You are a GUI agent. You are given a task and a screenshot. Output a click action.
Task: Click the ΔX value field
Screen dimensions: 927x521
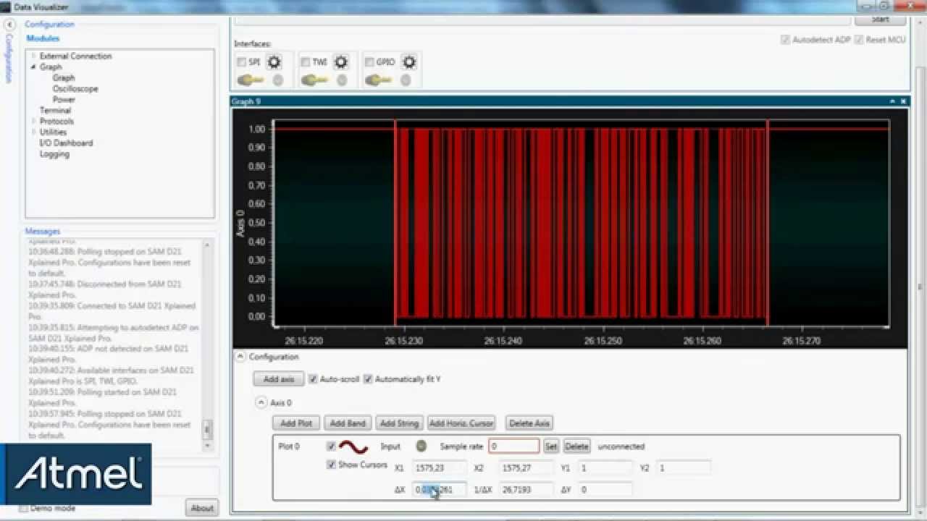tap(439, 490)
